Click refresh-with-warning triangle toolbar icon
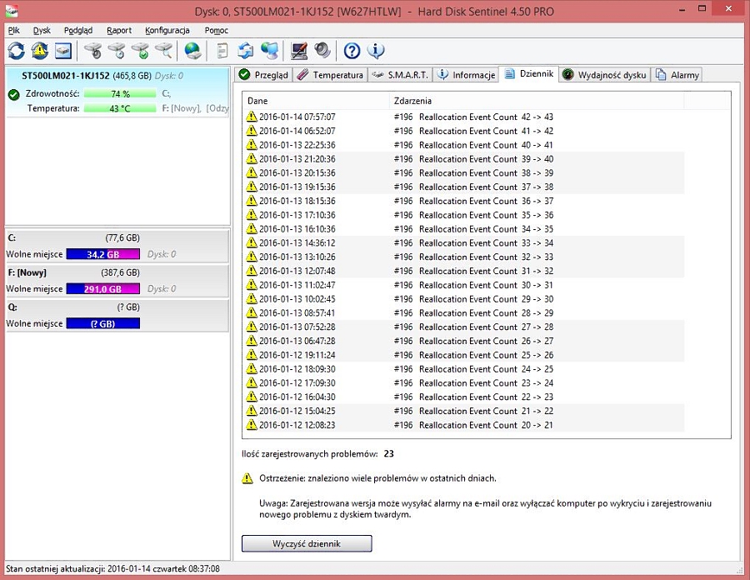The width and height of the screenshot is (750, 580). coord(40,51)
